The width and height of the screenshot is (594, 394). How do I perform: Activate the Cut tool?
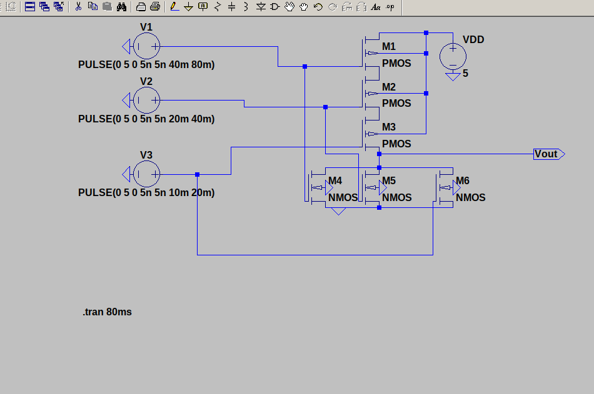coord(78,7)
